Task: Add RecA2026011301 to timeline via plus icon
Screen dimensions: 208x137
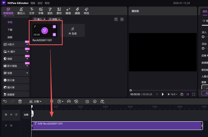Action: (x=54, y=35)
